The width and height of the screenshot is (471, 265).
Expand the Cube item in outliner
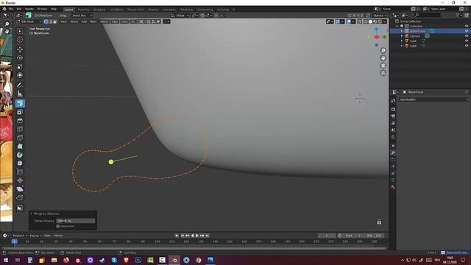[x=402, y=41]
